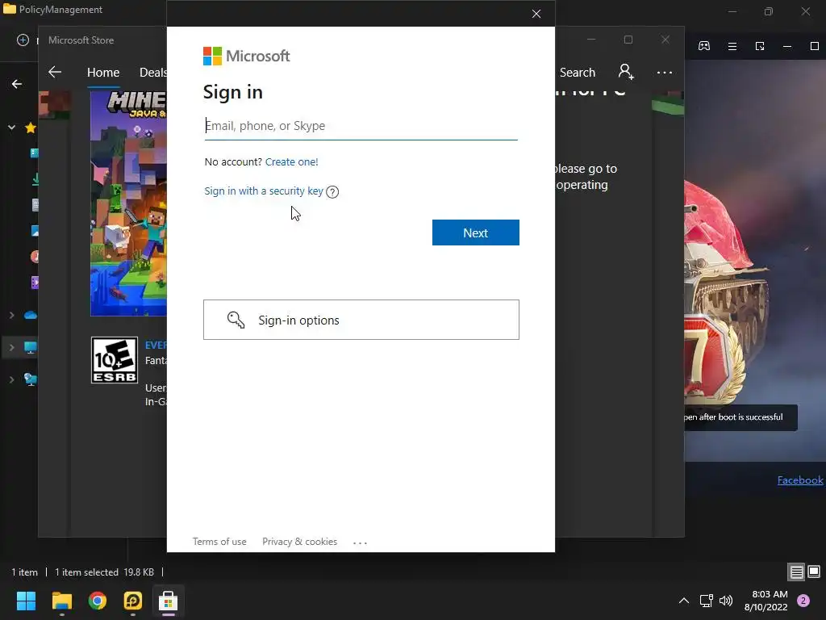Open Privacy & cookies link
The height and width of the screenshot is (620, 826).
coord(300,542)
